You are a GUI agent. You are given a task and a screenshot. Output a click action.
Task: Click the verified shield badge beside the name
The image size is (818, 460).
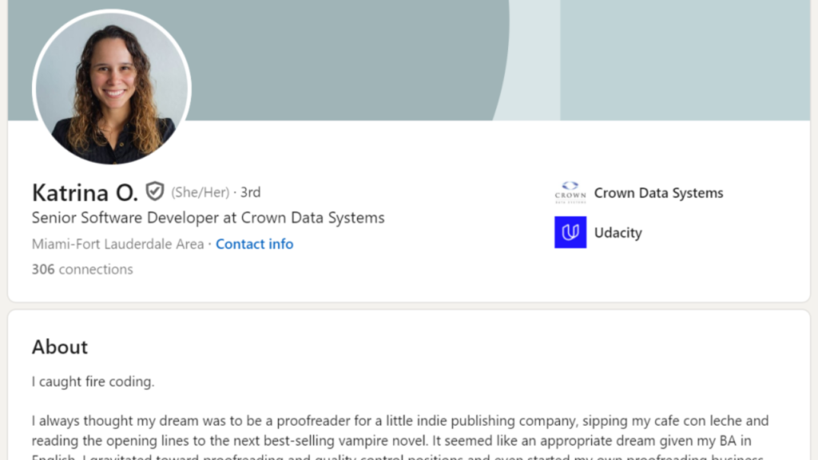(155, 192)
